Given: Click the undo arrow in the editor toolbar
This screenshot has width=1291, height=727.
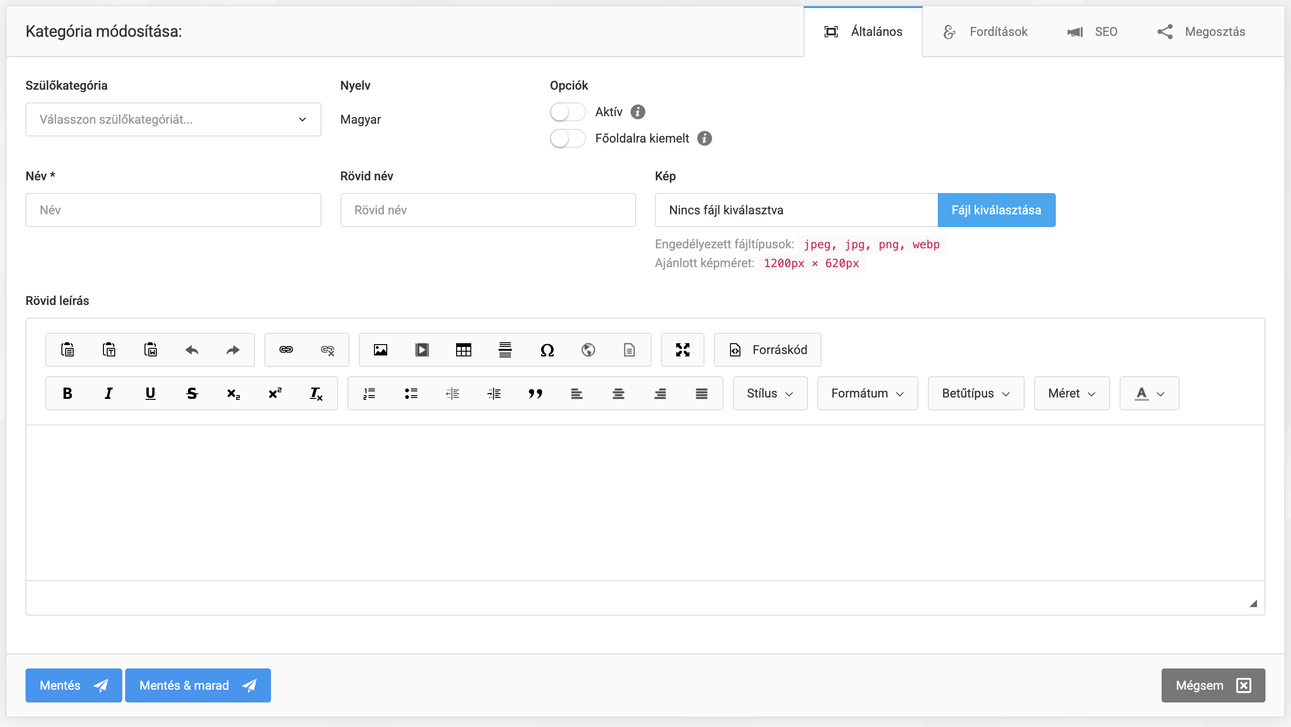Looking at the screenshot, I should [191, 350].
